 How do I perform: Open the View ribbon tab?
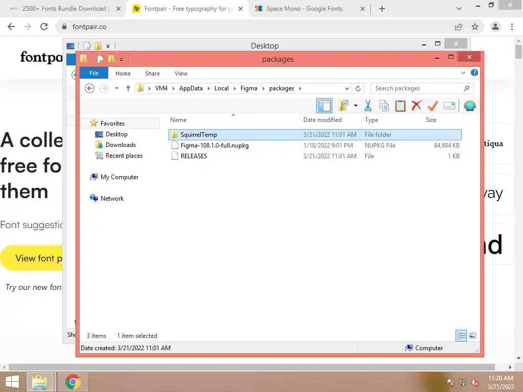pyautogui.click(x=181, y=73)
